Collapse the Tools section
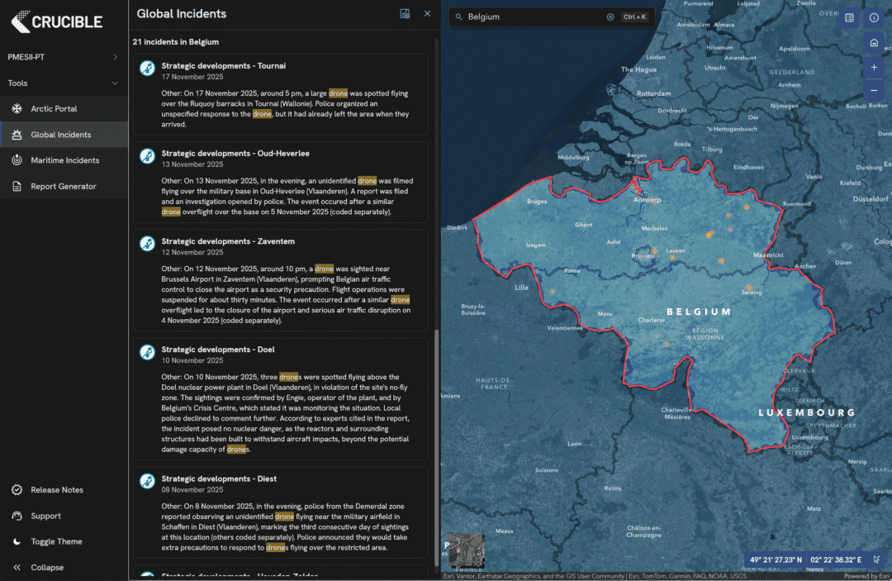The image size is (892, 581). point(115,83)
